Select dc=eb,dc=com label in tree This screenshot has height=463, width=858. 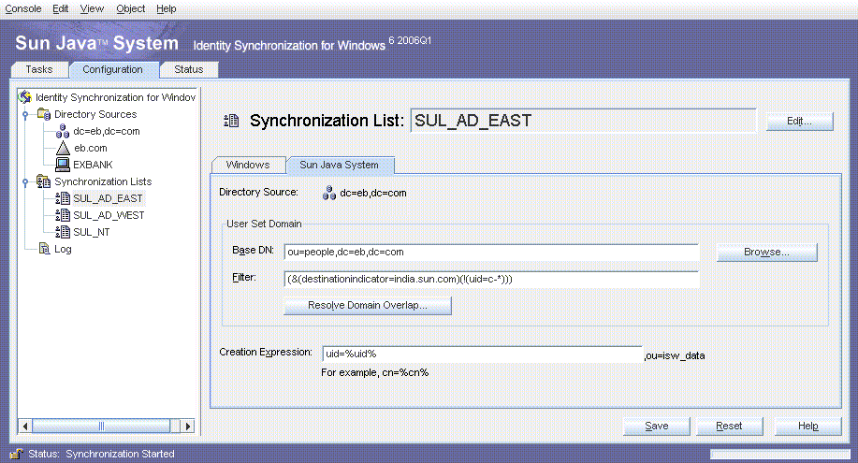click(107, 131)
